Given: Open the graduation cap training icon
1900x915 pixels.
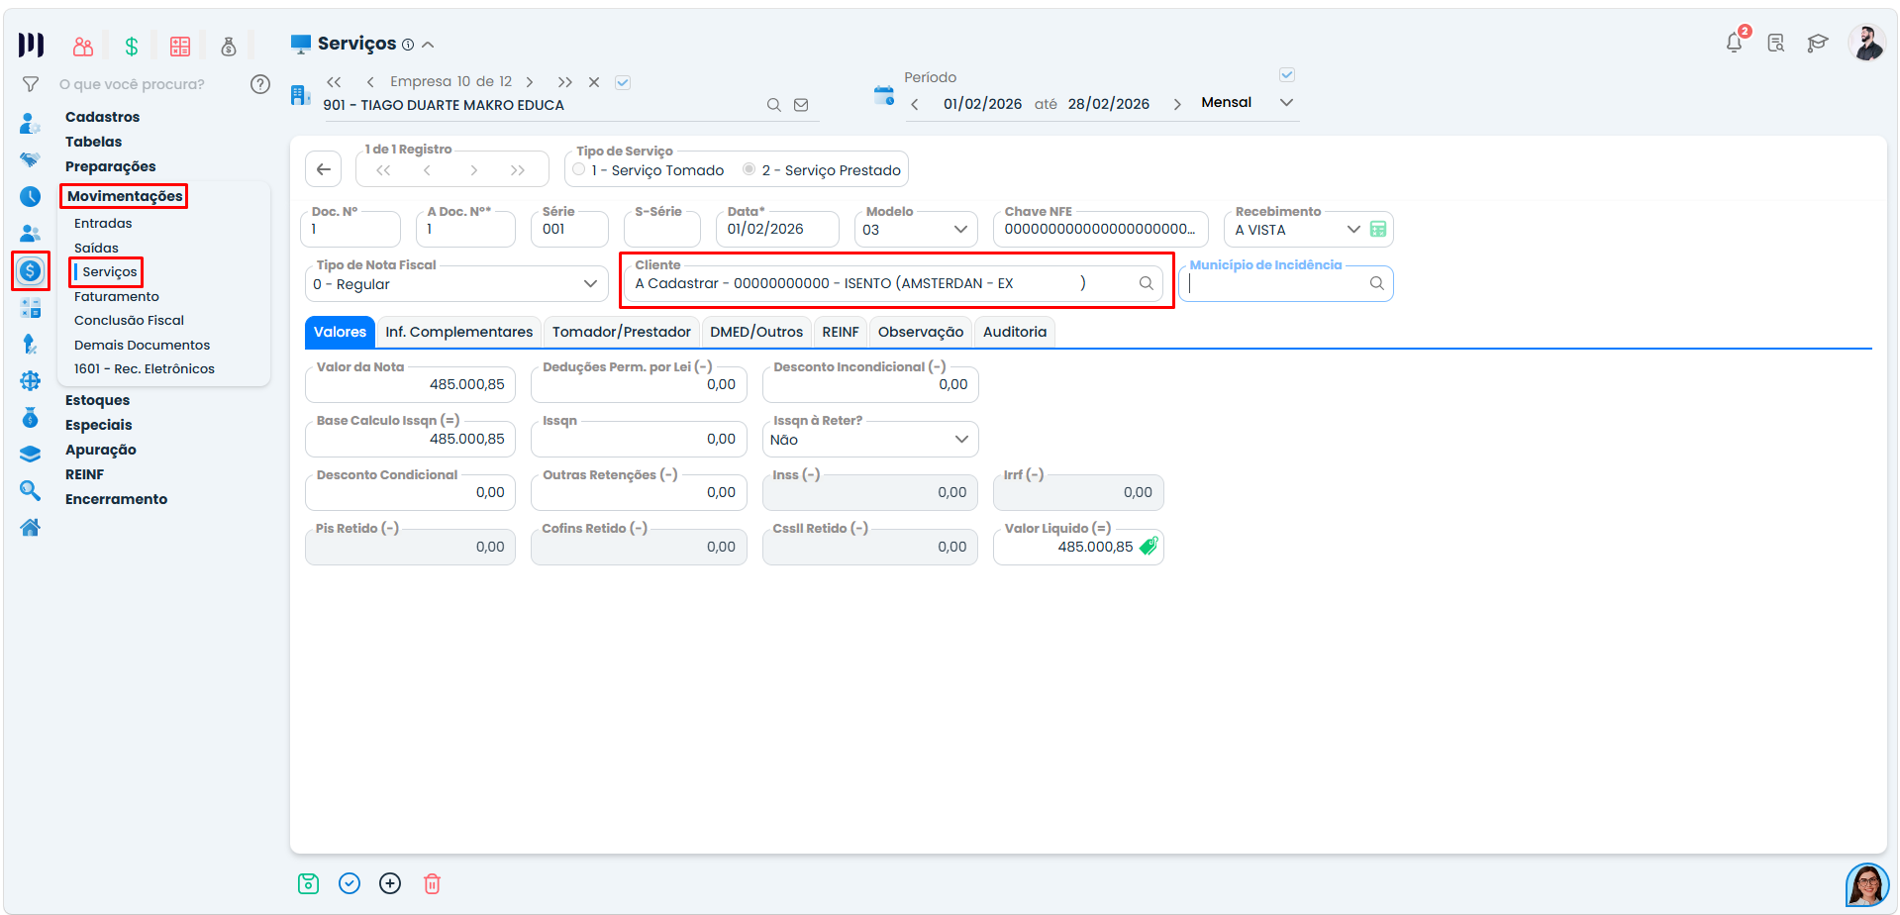Looking at the screenshot, I should (1818, 43).
